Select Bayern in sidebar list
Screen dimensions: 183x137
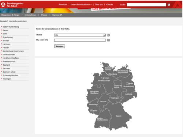[x=5, y=30]
